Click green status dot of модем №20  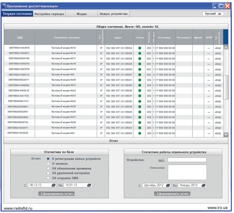coord(140,80)
